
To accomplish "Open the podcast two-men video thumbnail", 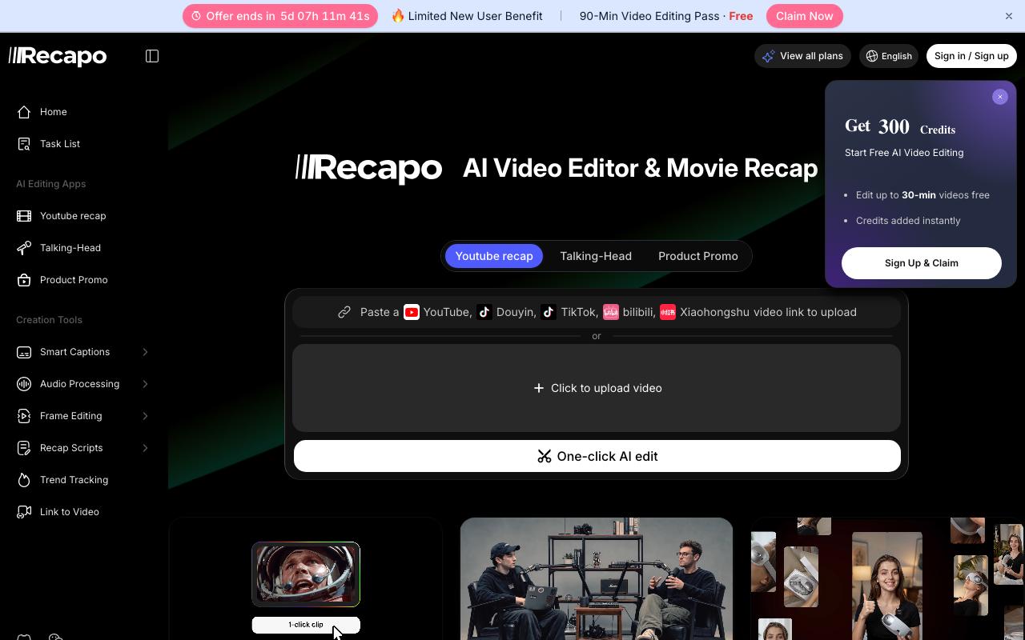I will pyautogui.click(x=597, y=578).
